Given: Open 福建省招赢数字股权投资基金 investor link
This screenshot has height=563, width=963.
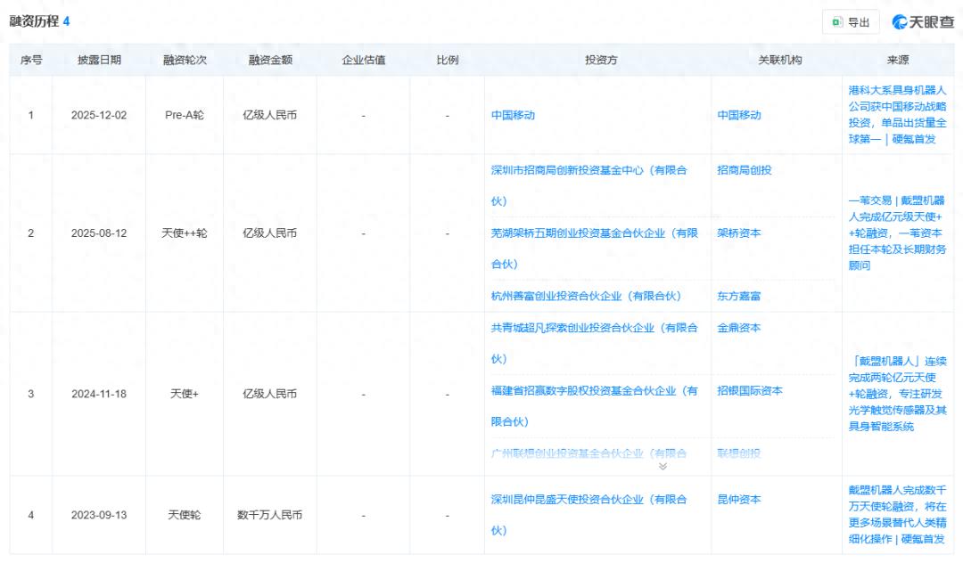Looking at the screenshot, I should [594, 406].
